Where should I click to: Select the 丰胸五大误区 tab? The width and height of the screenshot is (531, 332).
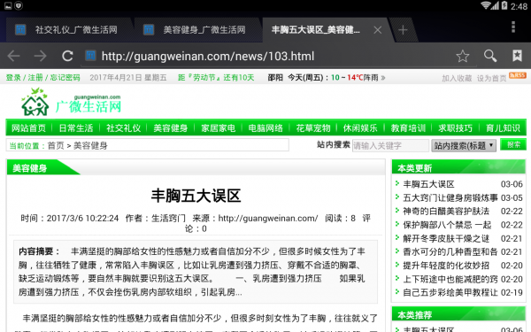point(316,30)
